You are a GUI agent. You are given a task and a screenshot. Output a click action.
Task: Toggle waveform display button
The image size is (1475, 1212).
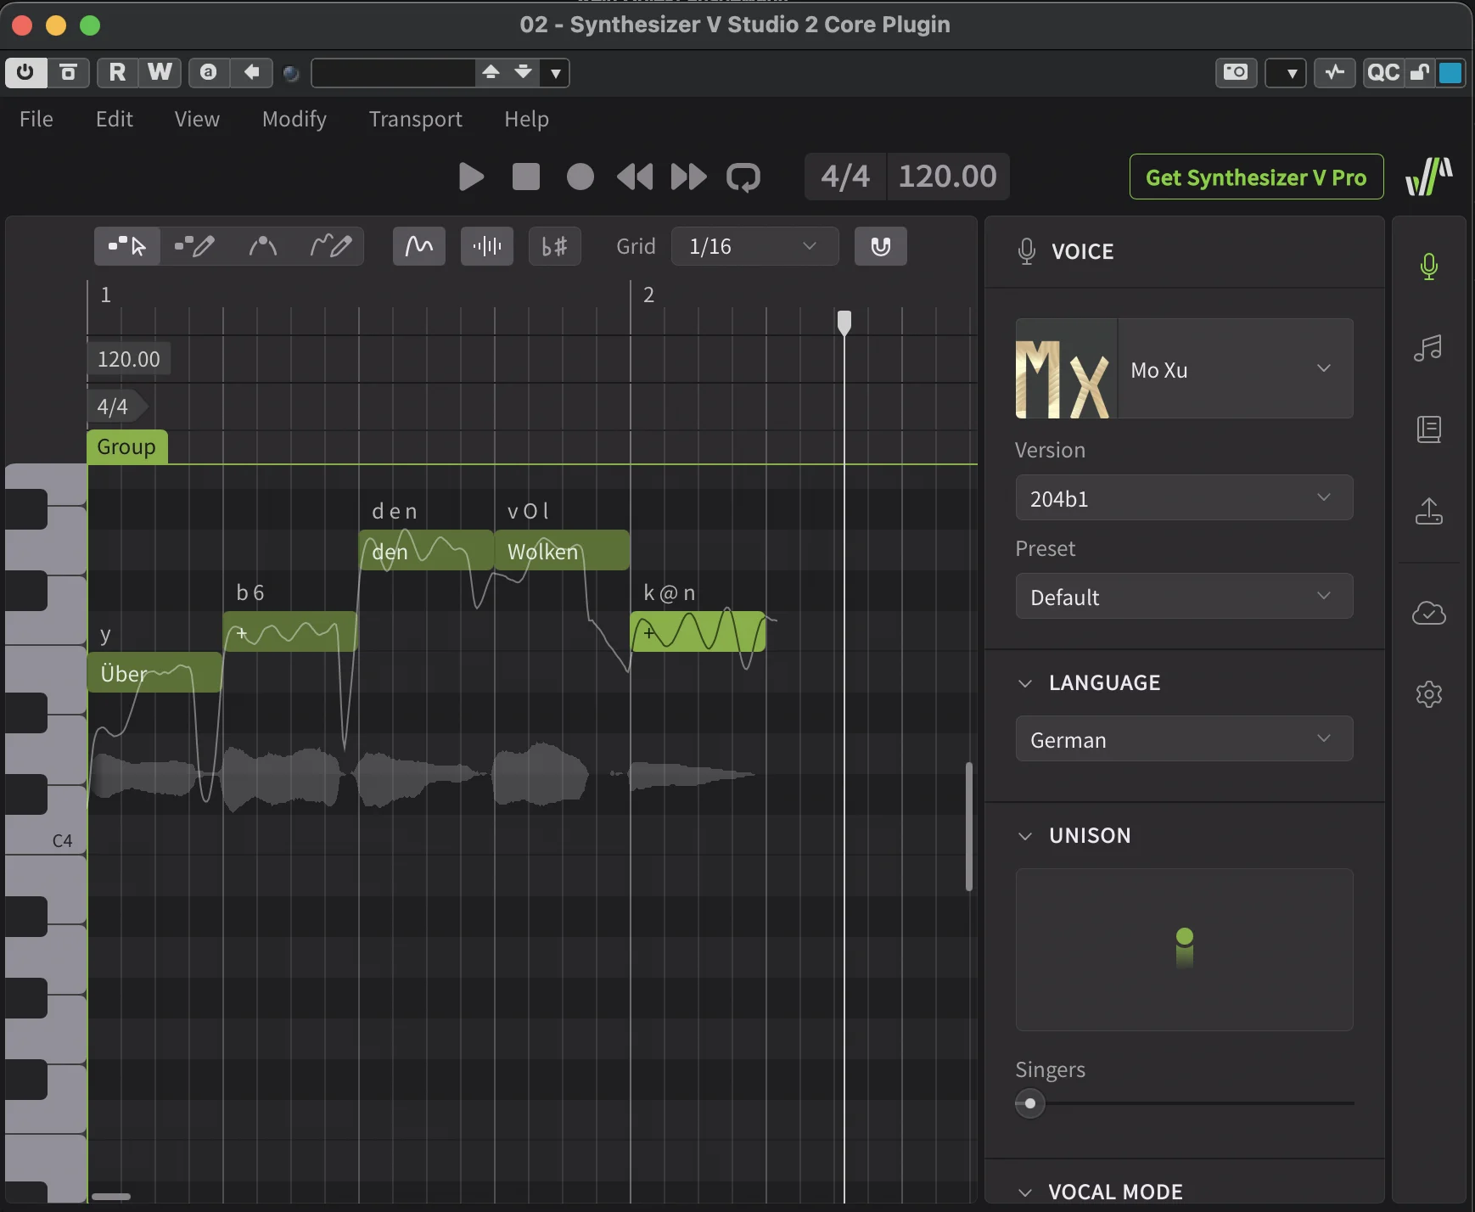[x=487, y=246]
